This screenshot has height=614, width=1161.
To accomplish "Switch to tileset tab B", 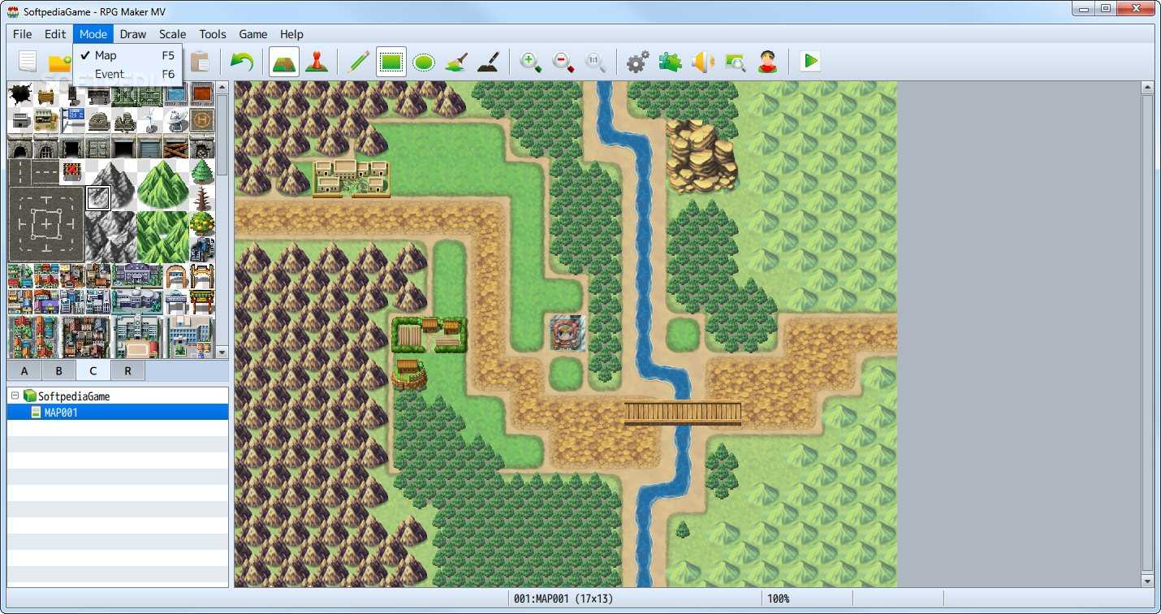I will 58,370.
